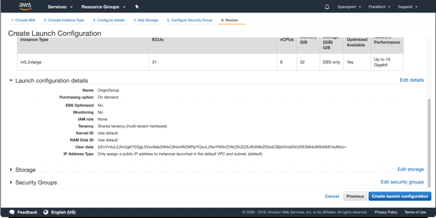Screen dimensions: 436x218
Task: Click the IP Address Type description text
Action: click(180, 154)
